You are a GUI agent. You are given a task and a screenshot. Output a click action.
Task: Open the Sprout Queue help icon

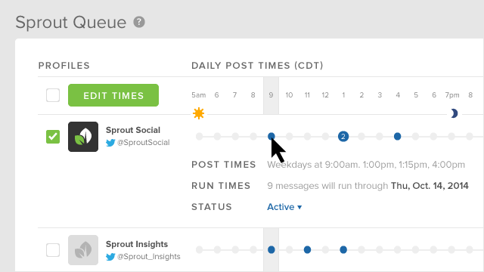[x=139, y=22]
